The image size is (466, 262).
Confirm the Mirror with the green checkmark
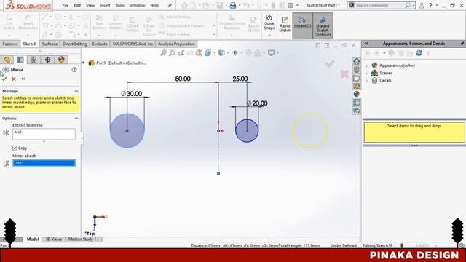[4, 79]
